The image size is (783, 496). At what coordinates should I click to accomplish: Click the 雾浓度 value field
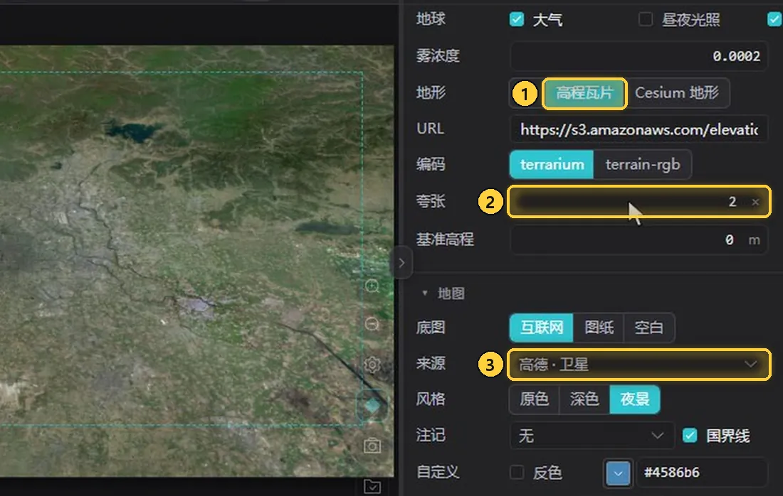pos(639,56)
